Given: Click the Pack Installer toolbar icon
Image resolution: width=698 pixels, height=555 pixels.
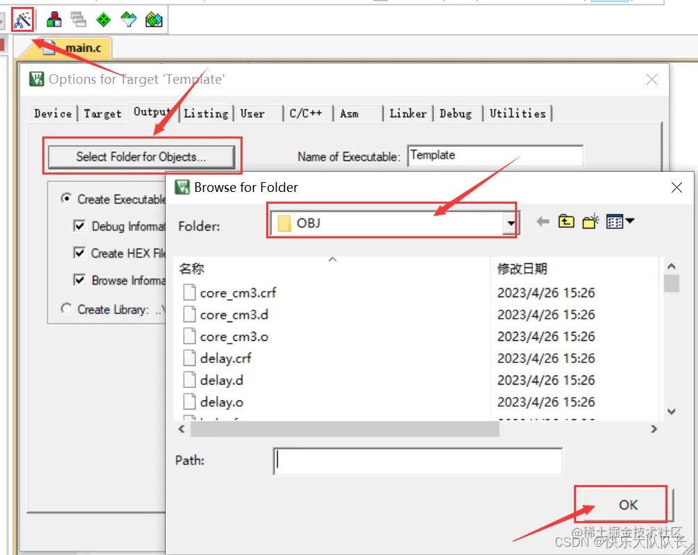Looking at the screenshot, I should click(154, 19).
